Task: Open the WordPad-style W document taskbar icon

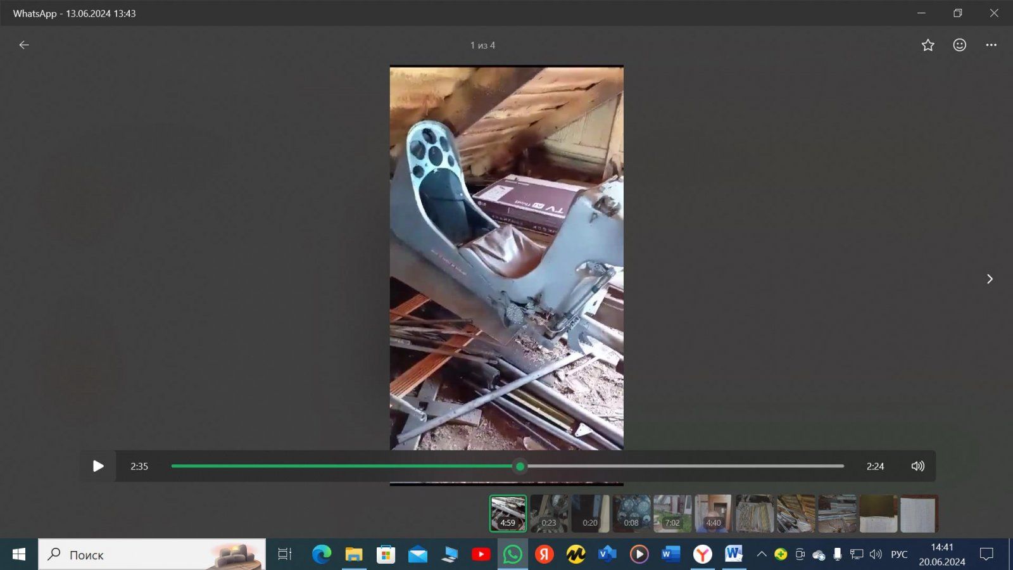Action: click(734, 554)
